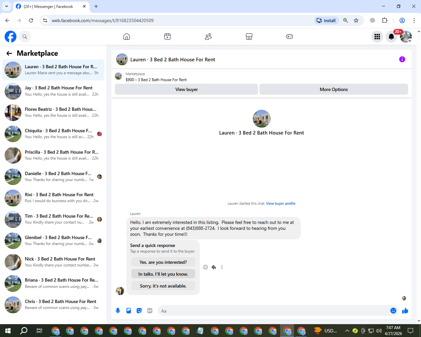Open the Rixi conversation
Screen dimensions: 421x337
coord(53,198)
